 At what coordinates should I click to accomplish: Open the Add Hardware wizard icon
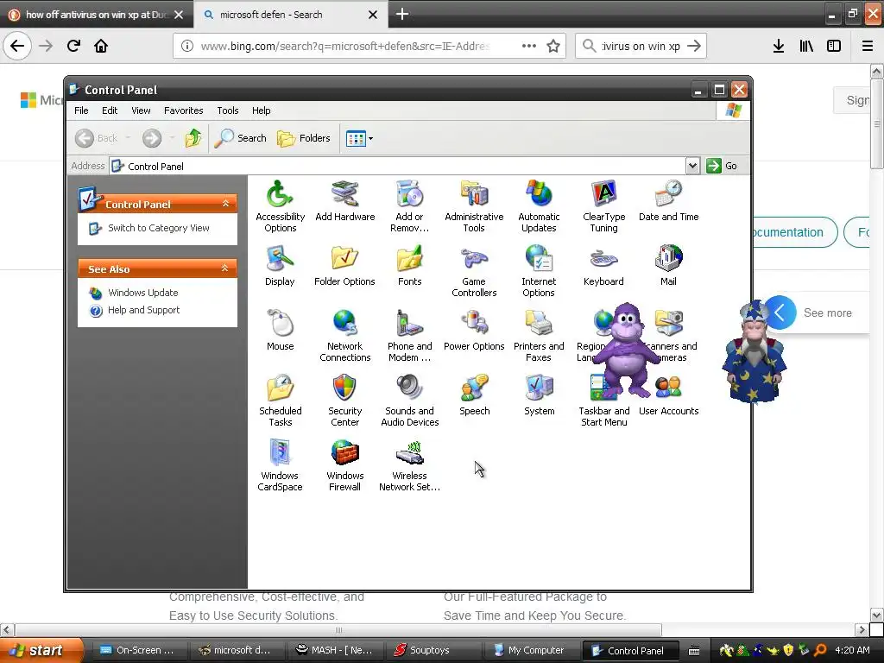345,201
